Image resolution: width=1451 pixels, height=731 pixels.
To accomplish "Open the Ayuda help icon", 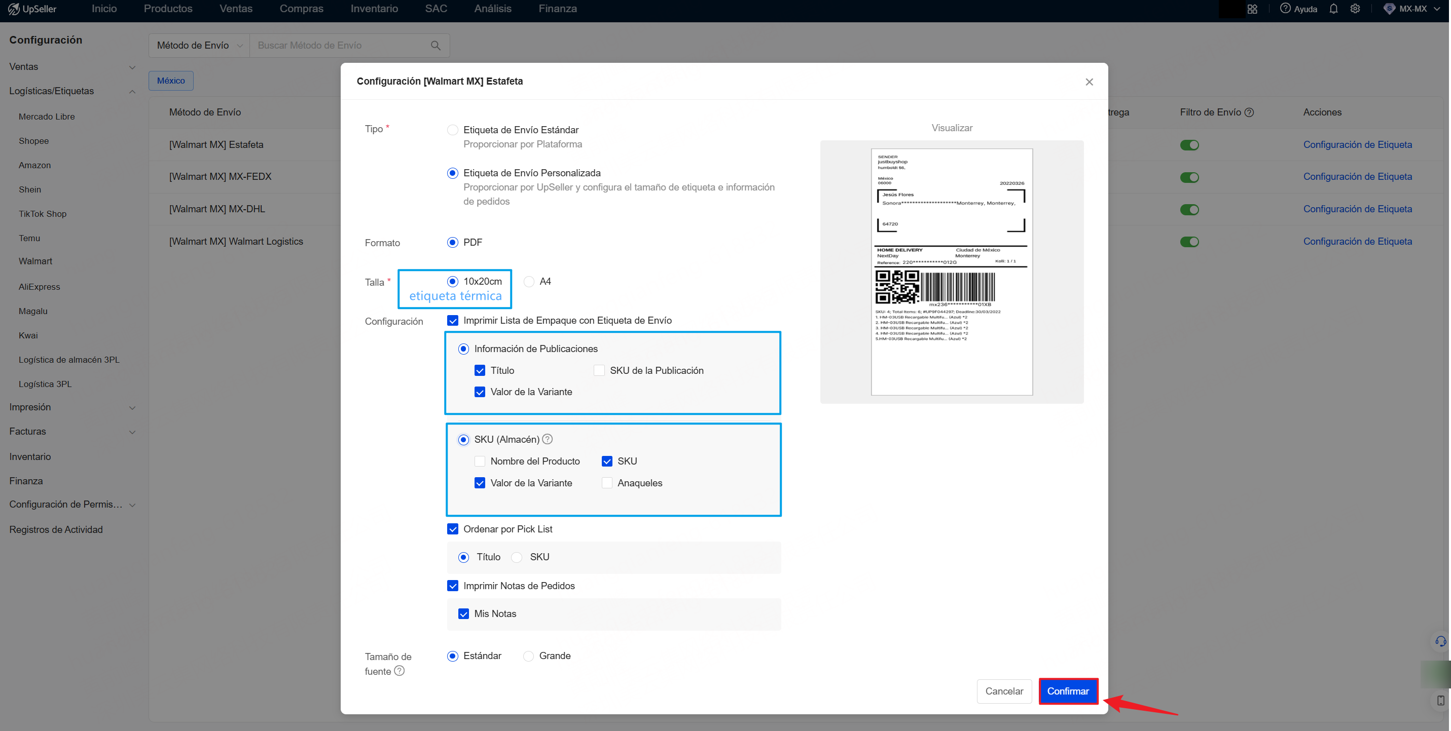I will click(1285, 9).
